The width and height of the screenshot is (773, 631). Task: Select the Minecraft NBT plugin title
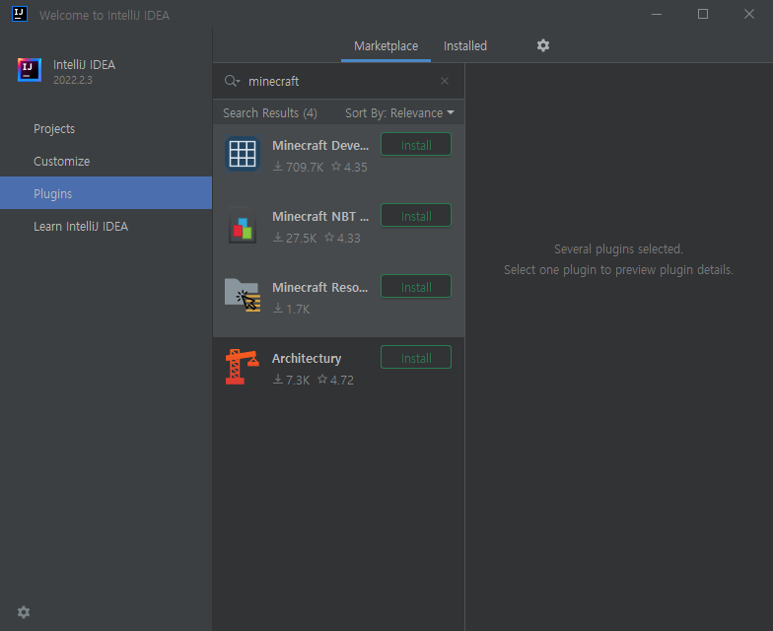coord(320,217)
